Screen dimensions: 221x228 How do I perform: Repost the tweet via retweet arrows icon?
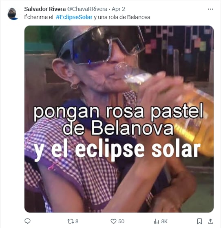[x=70, y=221]
